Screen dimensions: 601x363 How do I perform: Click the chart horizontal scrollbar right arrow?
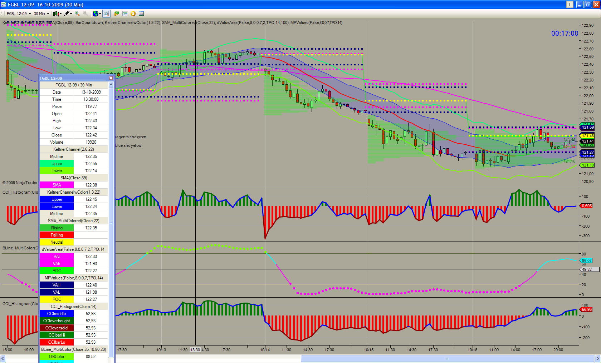click(597, 359)
